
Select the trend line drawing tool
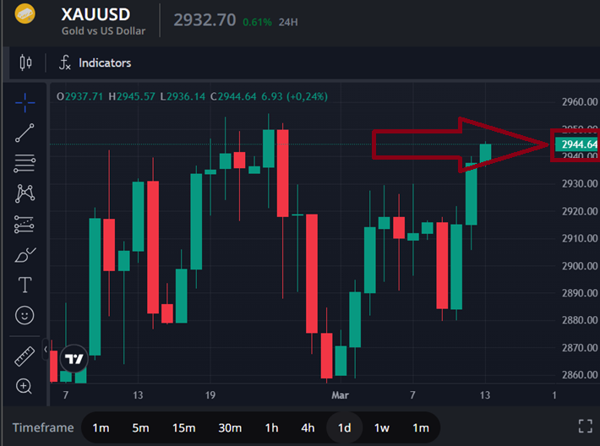(x=25, y=133)
